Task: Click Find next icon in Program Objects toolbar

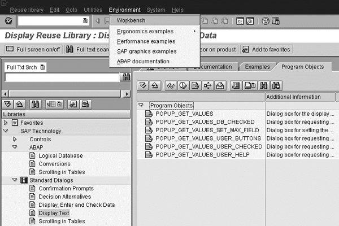Action: [276, 86]
